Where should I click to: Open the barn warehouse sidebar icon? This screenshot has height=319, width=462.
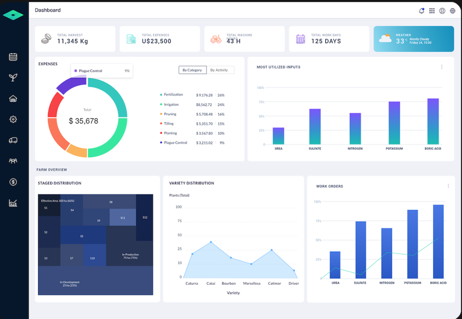pos(13,98)
